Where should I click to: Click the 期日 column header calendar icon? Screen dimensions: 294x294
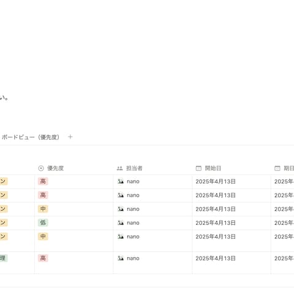click(277, 168)
